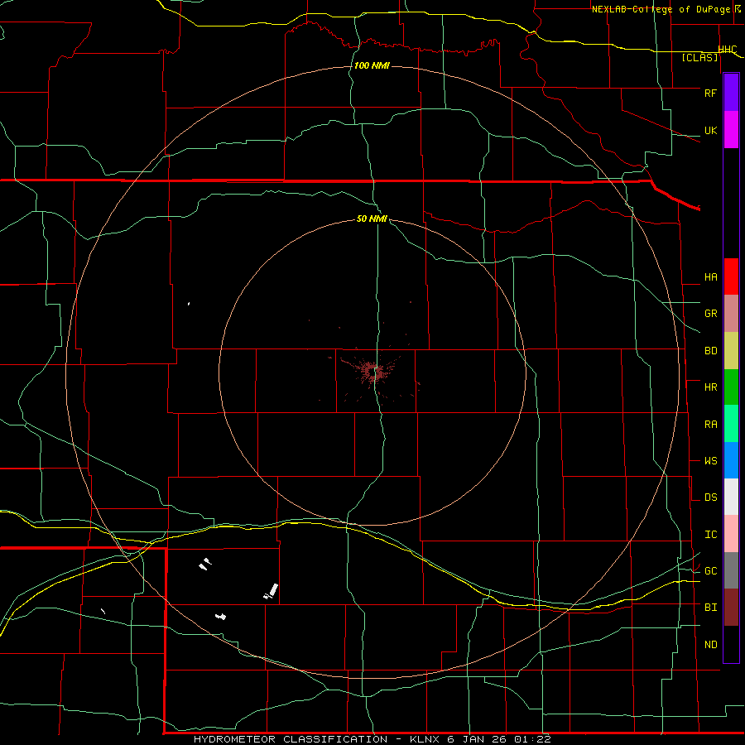Click the HHC product label
The image size is (745, 745).
(x=728, y=50)
